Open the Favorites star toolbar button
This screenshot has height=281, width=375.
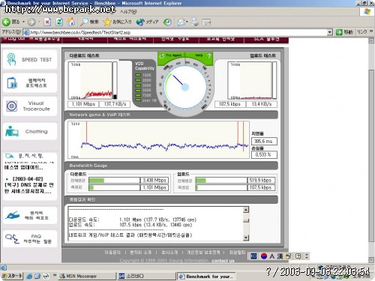click(117, 22)
